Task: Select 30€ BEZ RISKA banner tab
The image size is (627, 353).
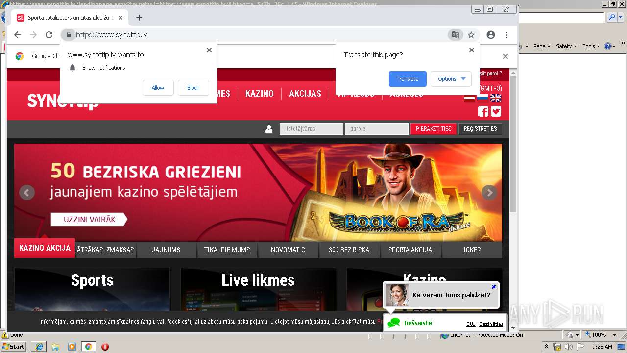Action: 349,250
